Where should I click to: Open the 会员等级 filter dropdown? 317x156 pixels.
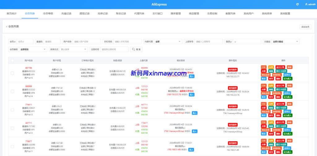point(33,49)
